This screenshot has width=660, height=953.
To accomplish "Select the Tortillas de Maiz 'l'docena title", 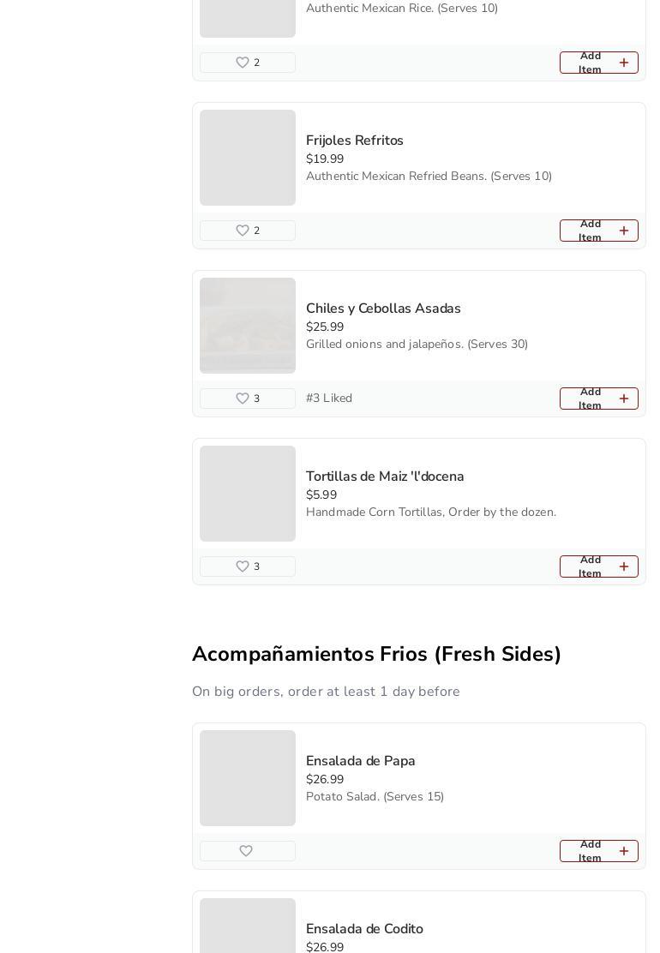I will tap(385, 476).
